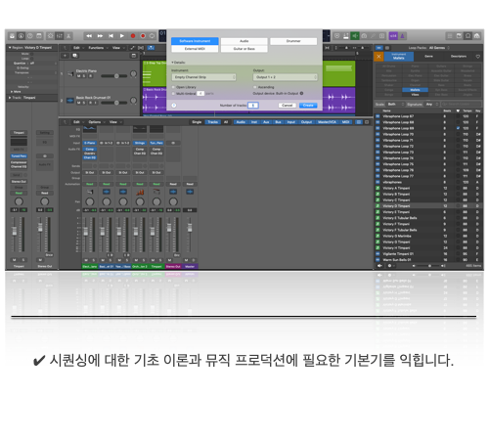Start playback with the Play button
Viewport: 489px width, 440px height.
(122, 36)
